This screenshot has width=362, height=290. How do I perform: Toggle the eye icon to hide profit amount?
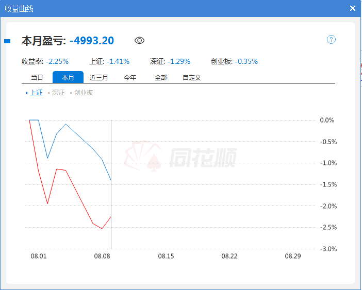pos(139,40)
